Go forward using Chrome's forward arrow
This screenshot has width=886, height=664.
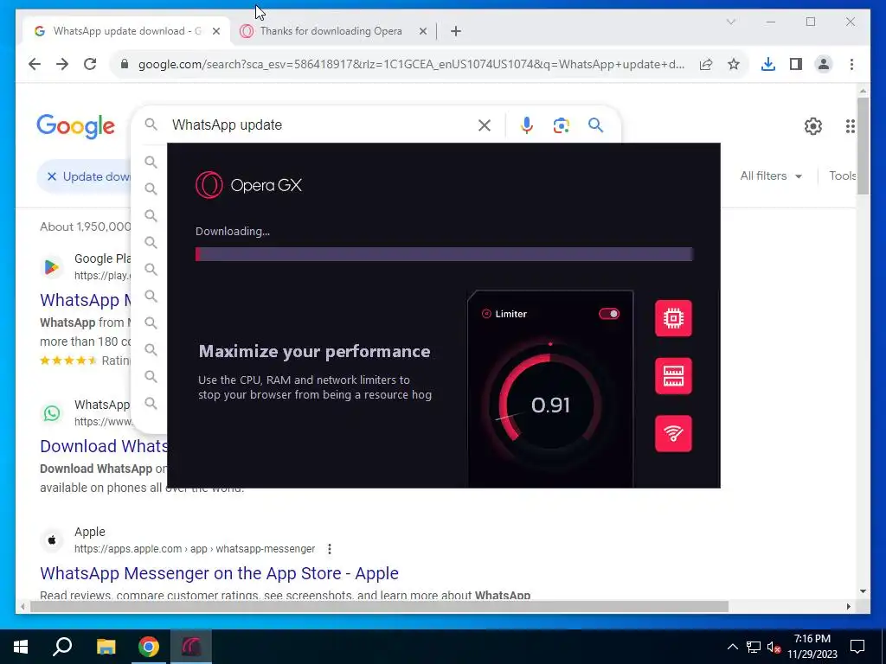pos(62,64)
